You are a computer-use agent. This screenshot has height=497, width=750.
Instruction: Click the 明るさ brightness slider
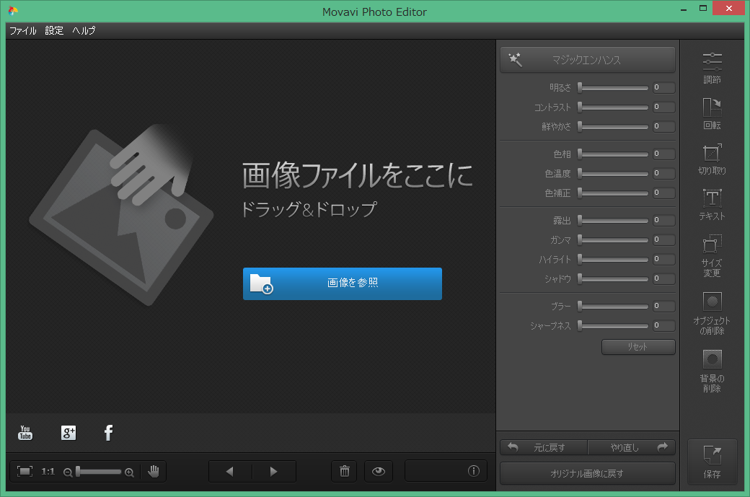(x=613, y=88)
